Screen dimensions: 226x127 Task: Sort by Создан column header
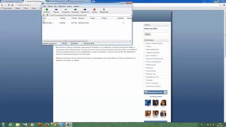92,18
